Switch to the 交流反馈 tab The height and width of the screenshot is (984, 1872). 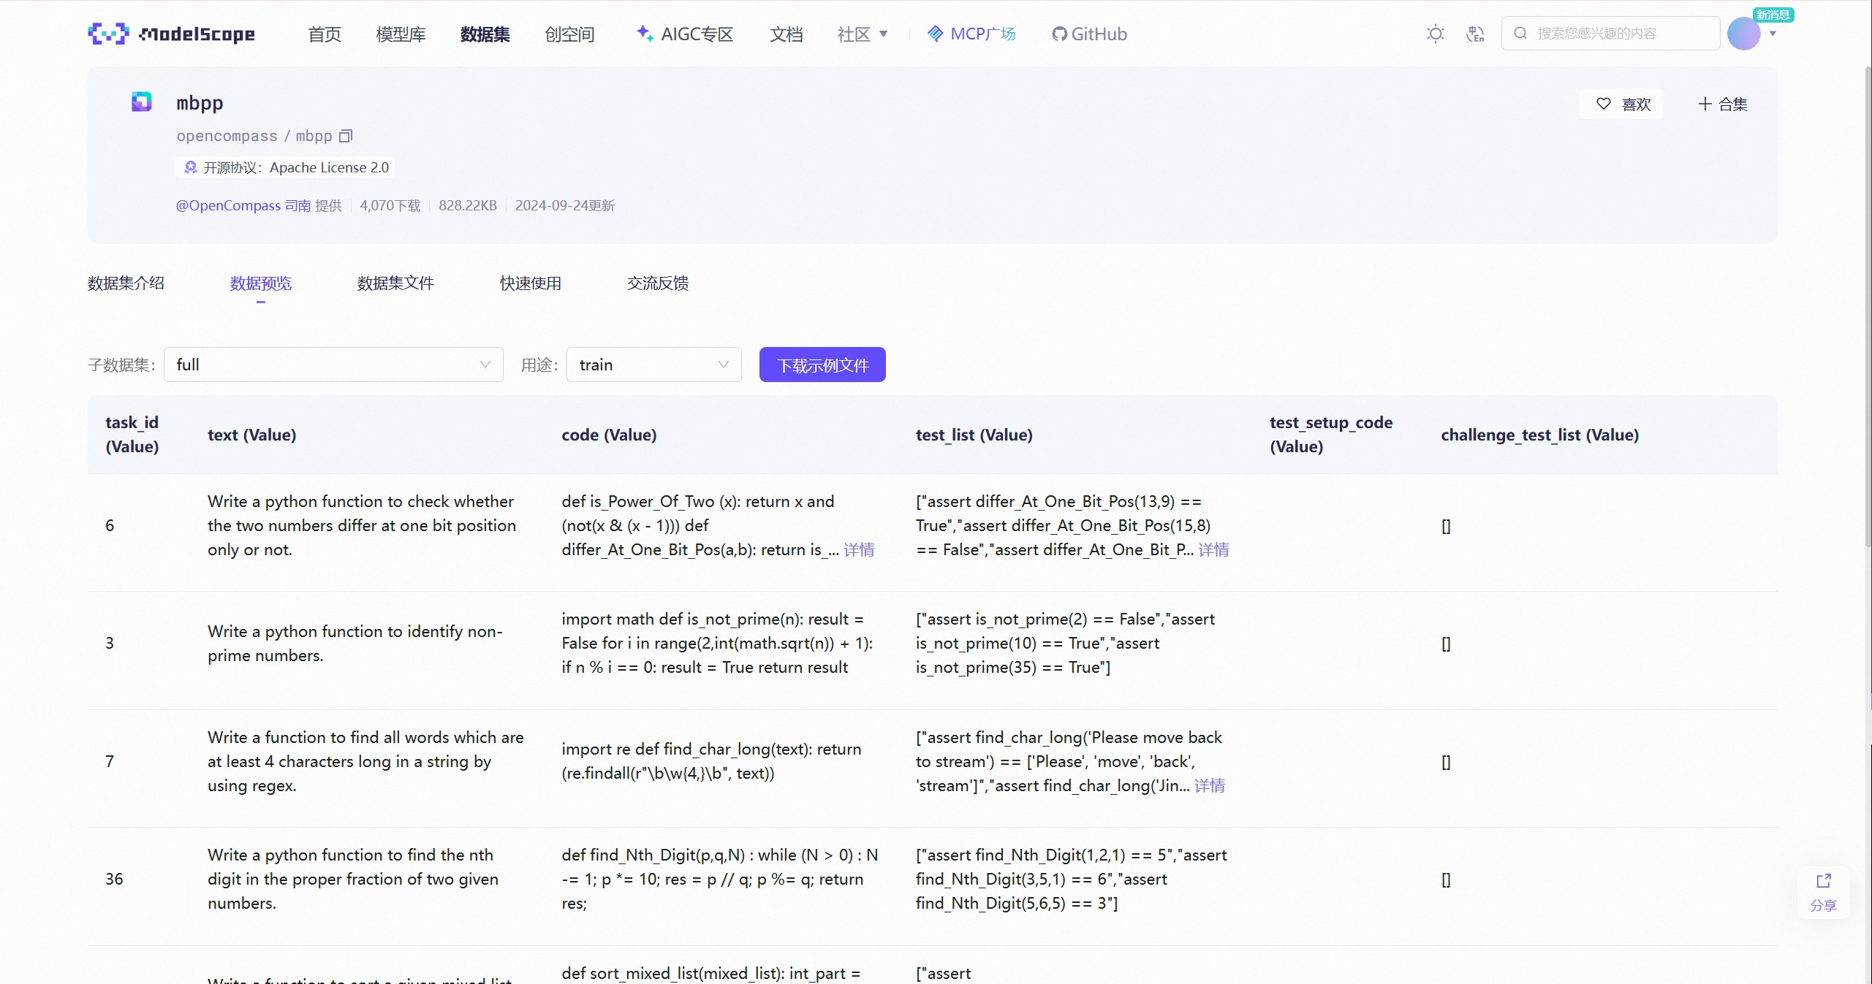(658, 283)
